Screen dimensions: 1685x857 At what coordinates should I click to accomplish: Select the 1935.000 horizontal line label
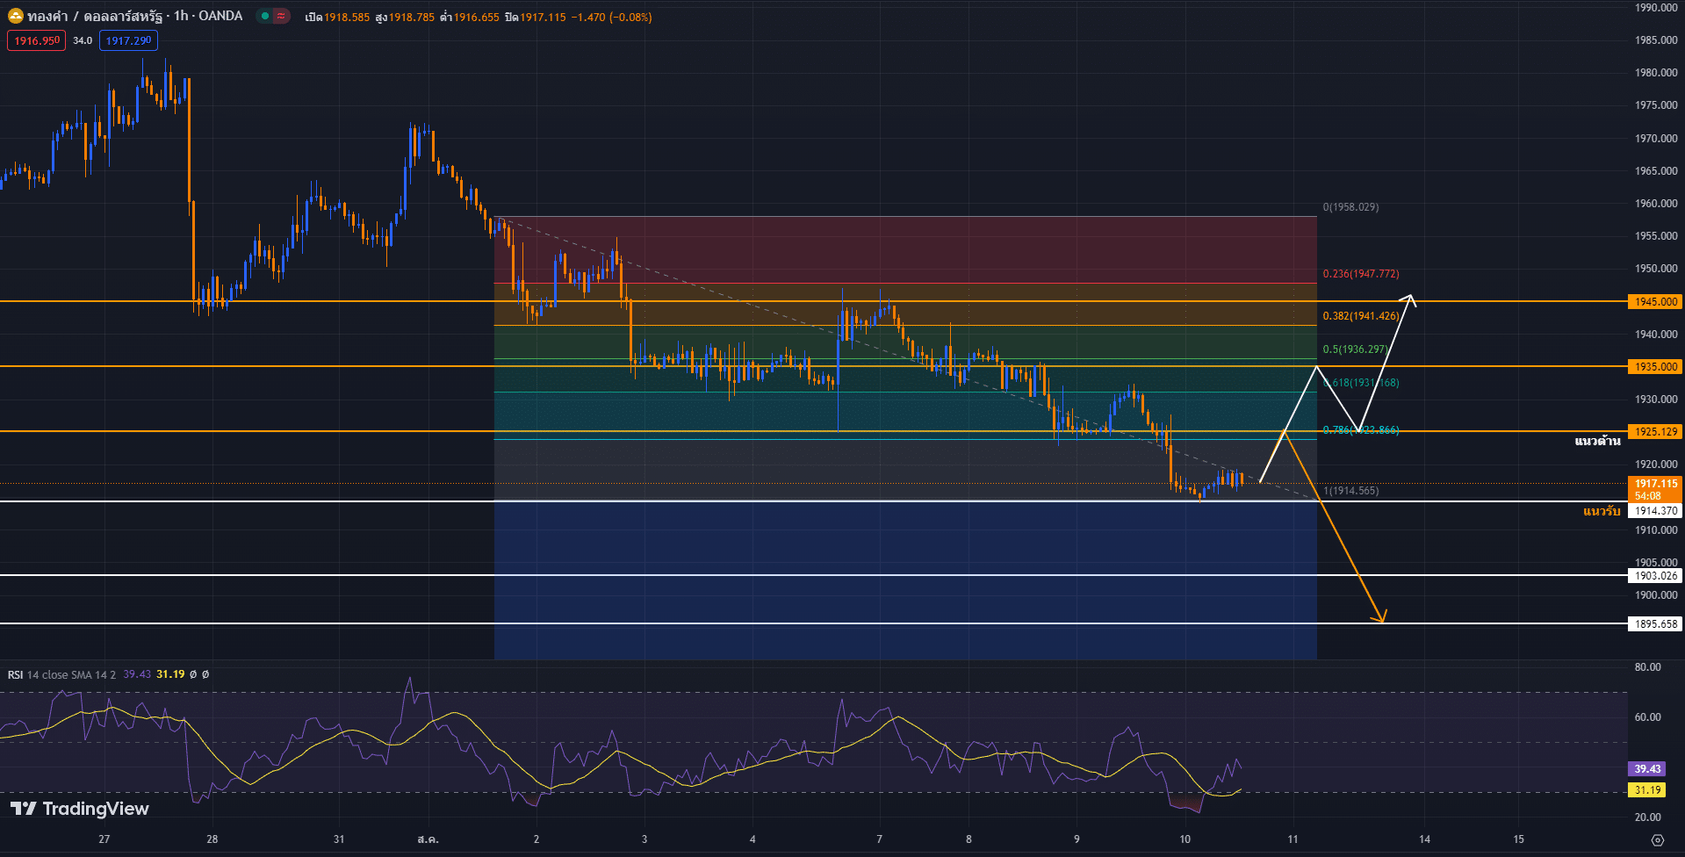point(1655,367)
